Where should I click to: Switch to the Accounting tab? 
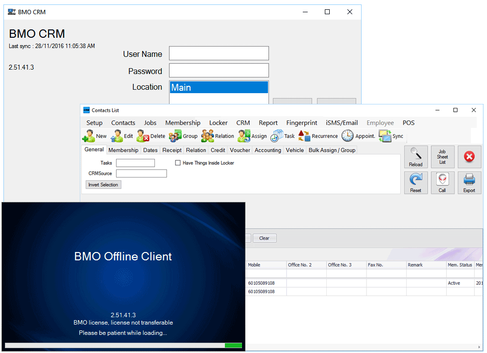268,150
